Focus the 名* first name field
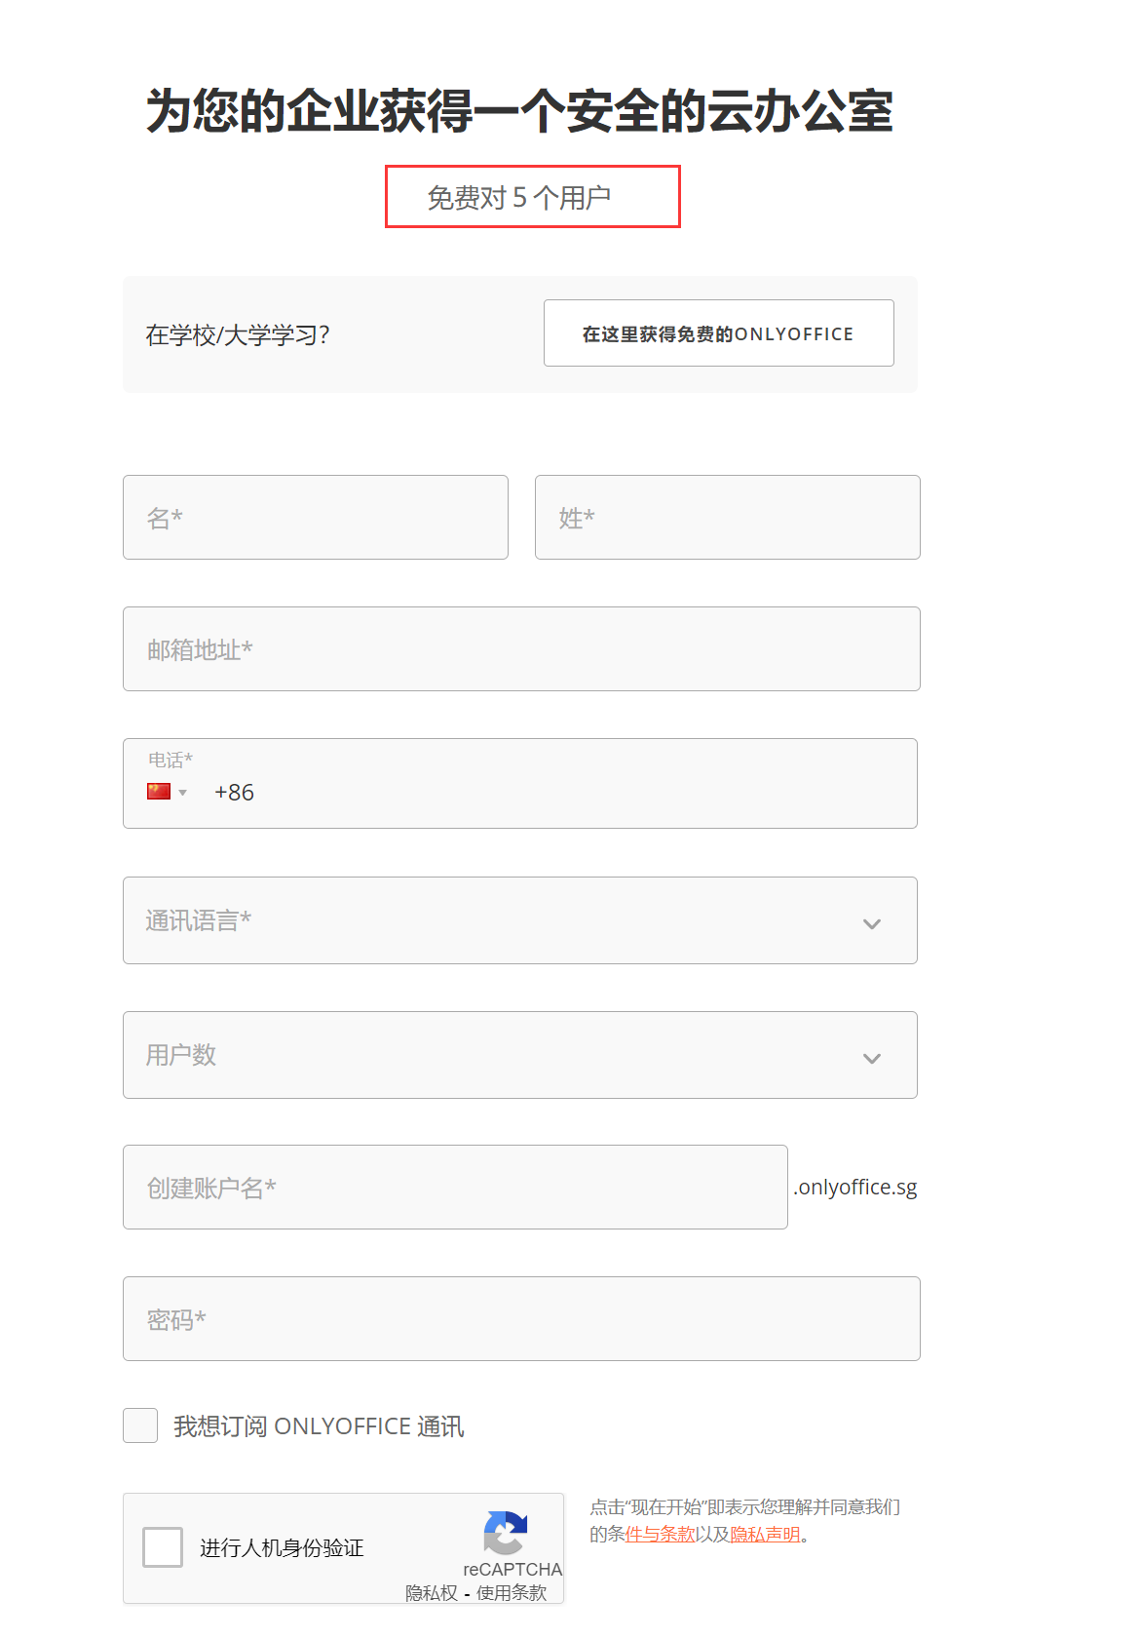1138x1639 pixels. [316, 518]
